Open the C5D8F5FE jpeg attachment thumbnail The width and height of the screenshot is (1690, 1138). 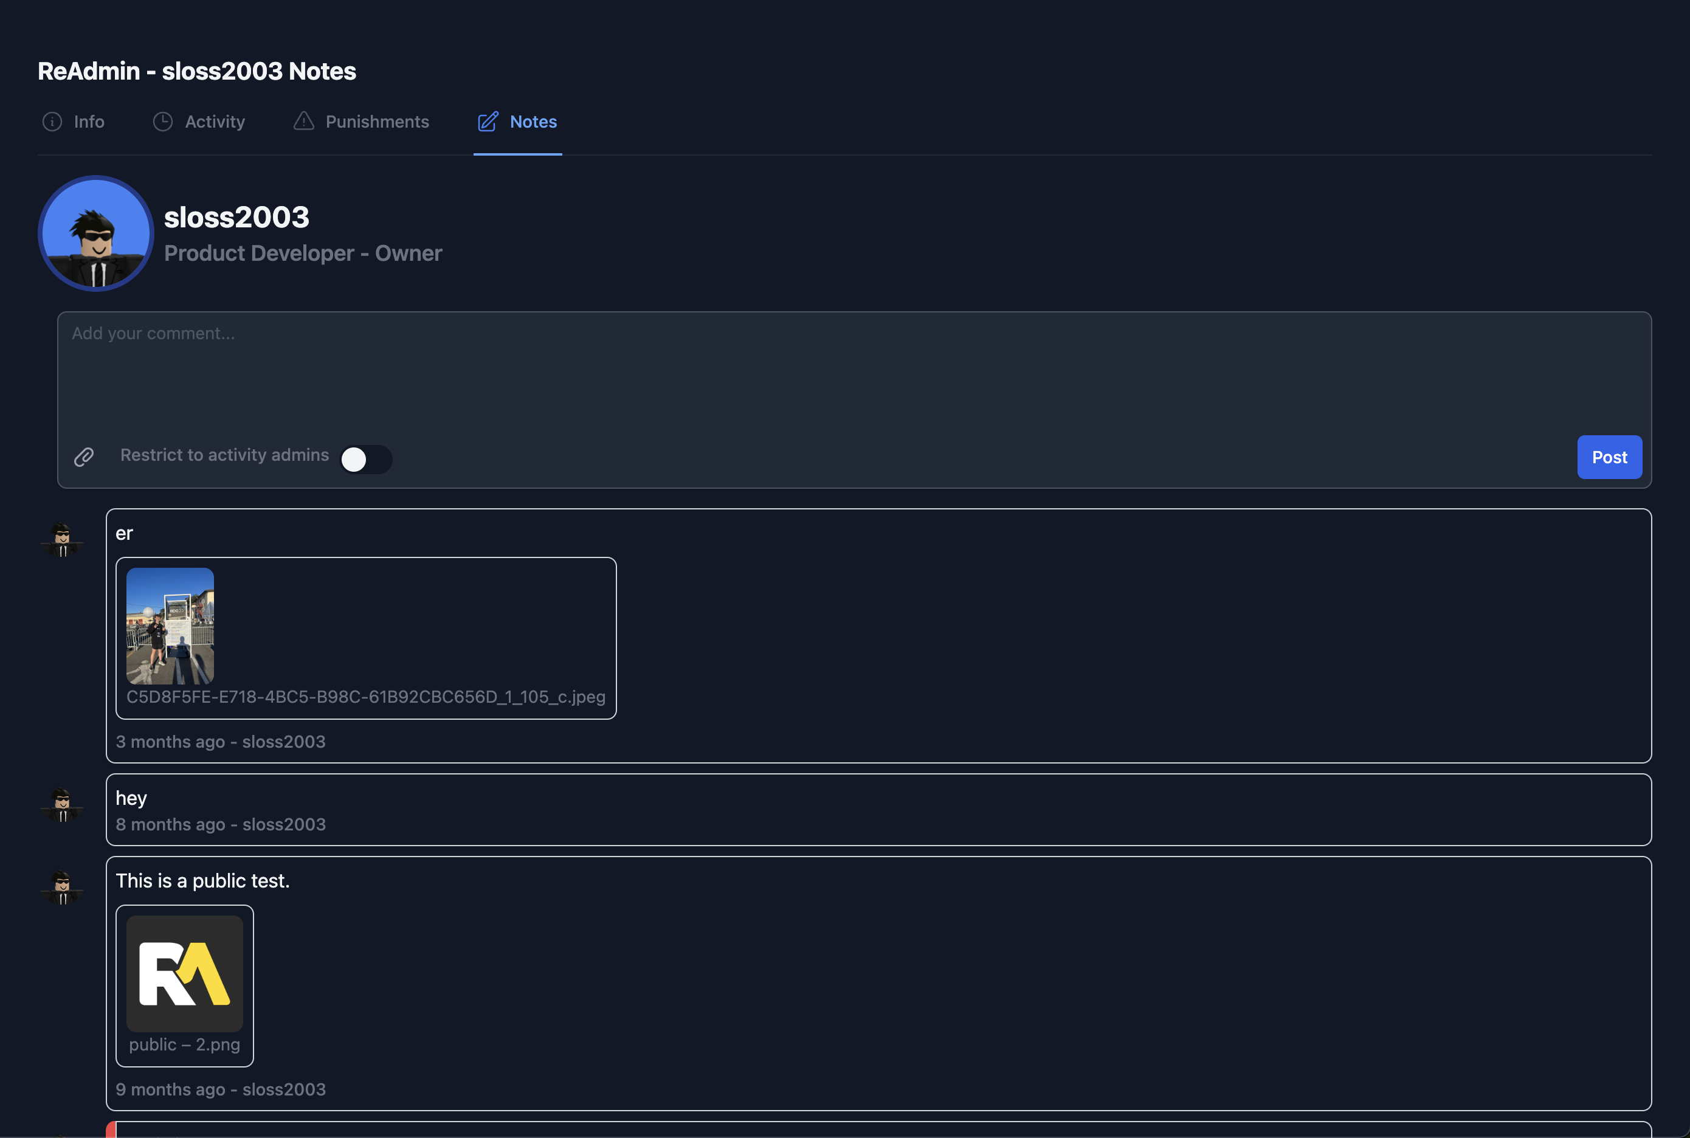(170, 625)
